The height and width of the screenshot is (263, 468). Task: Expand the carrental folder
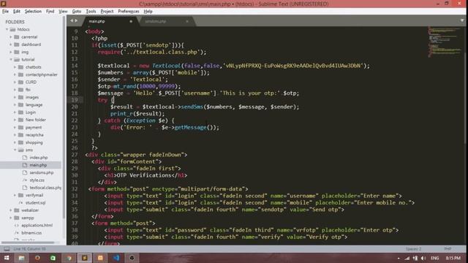11,37
